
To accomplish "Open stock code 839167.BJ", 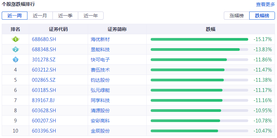I will pyautogui.click(x=43, y=100).
